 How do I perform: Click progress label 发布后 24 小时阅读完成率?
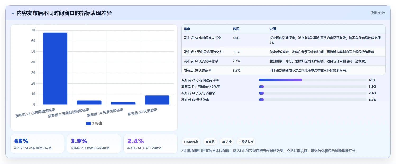(x=200, y=80)
